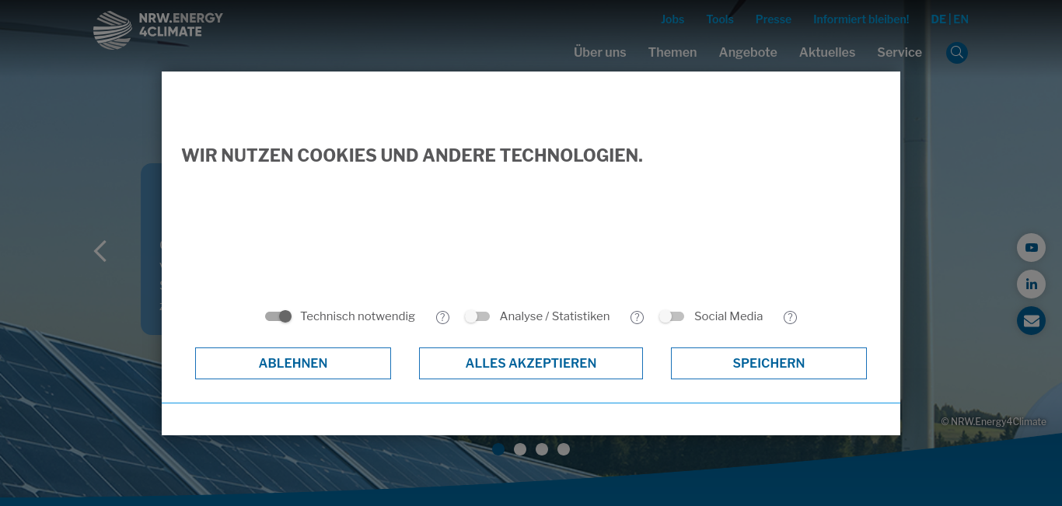Open the Über uns menu
1062x506 pixels.
[600, 53]
